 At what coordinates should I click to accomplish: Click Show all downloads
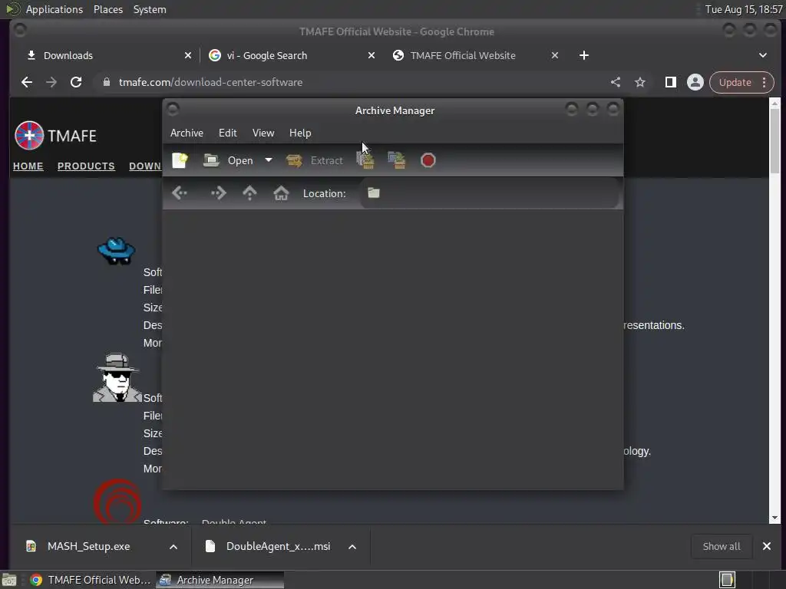point(722,546)
